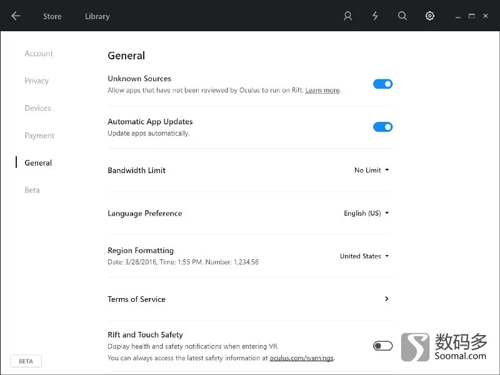Switch to the Library tab
500x375 pixels.
pyautogui.click(x=97, y=16)
